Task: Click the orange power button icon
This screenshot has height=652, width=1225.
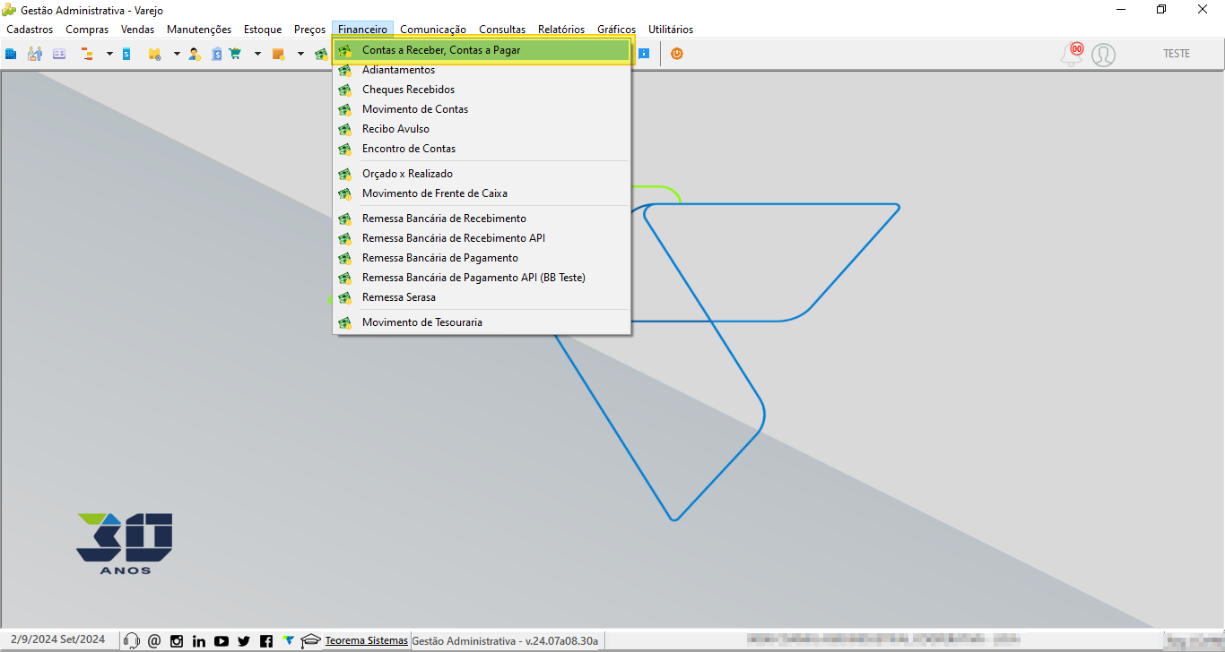Action: [677, 54]
